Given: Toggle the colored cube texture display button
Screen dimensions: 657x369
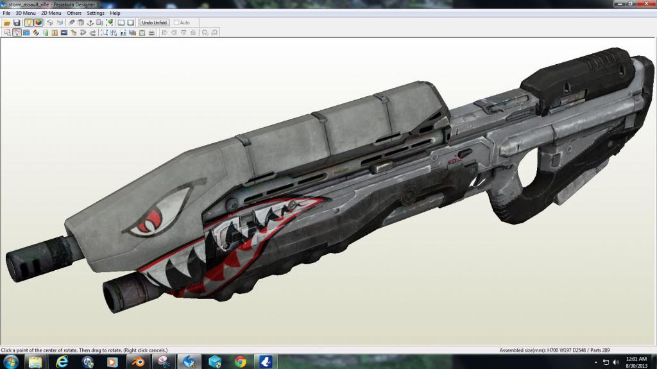Looking at the screenshot, I should coord(38,22).
